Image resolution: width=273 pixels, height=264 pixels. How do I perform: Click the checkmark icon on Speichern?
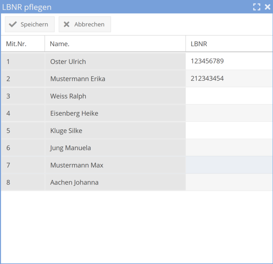click(x=13, y=25)
